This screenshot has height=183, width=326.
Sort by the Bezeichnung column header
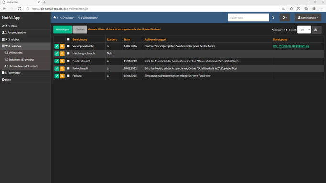[x=80, y=39]
